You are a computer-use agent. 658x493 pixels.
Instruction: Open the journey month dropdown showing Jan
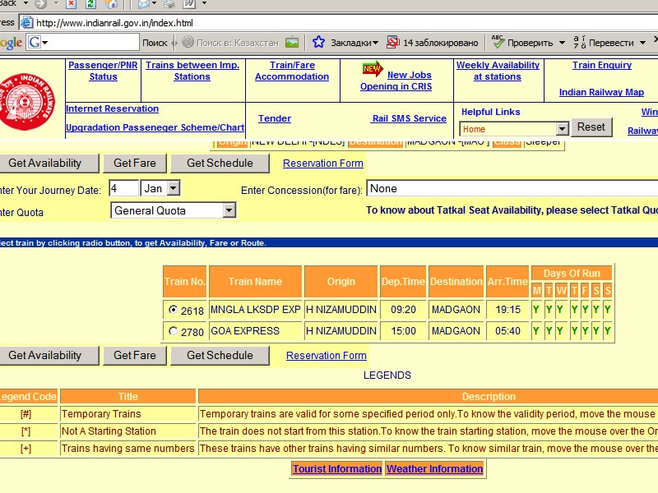173,188
